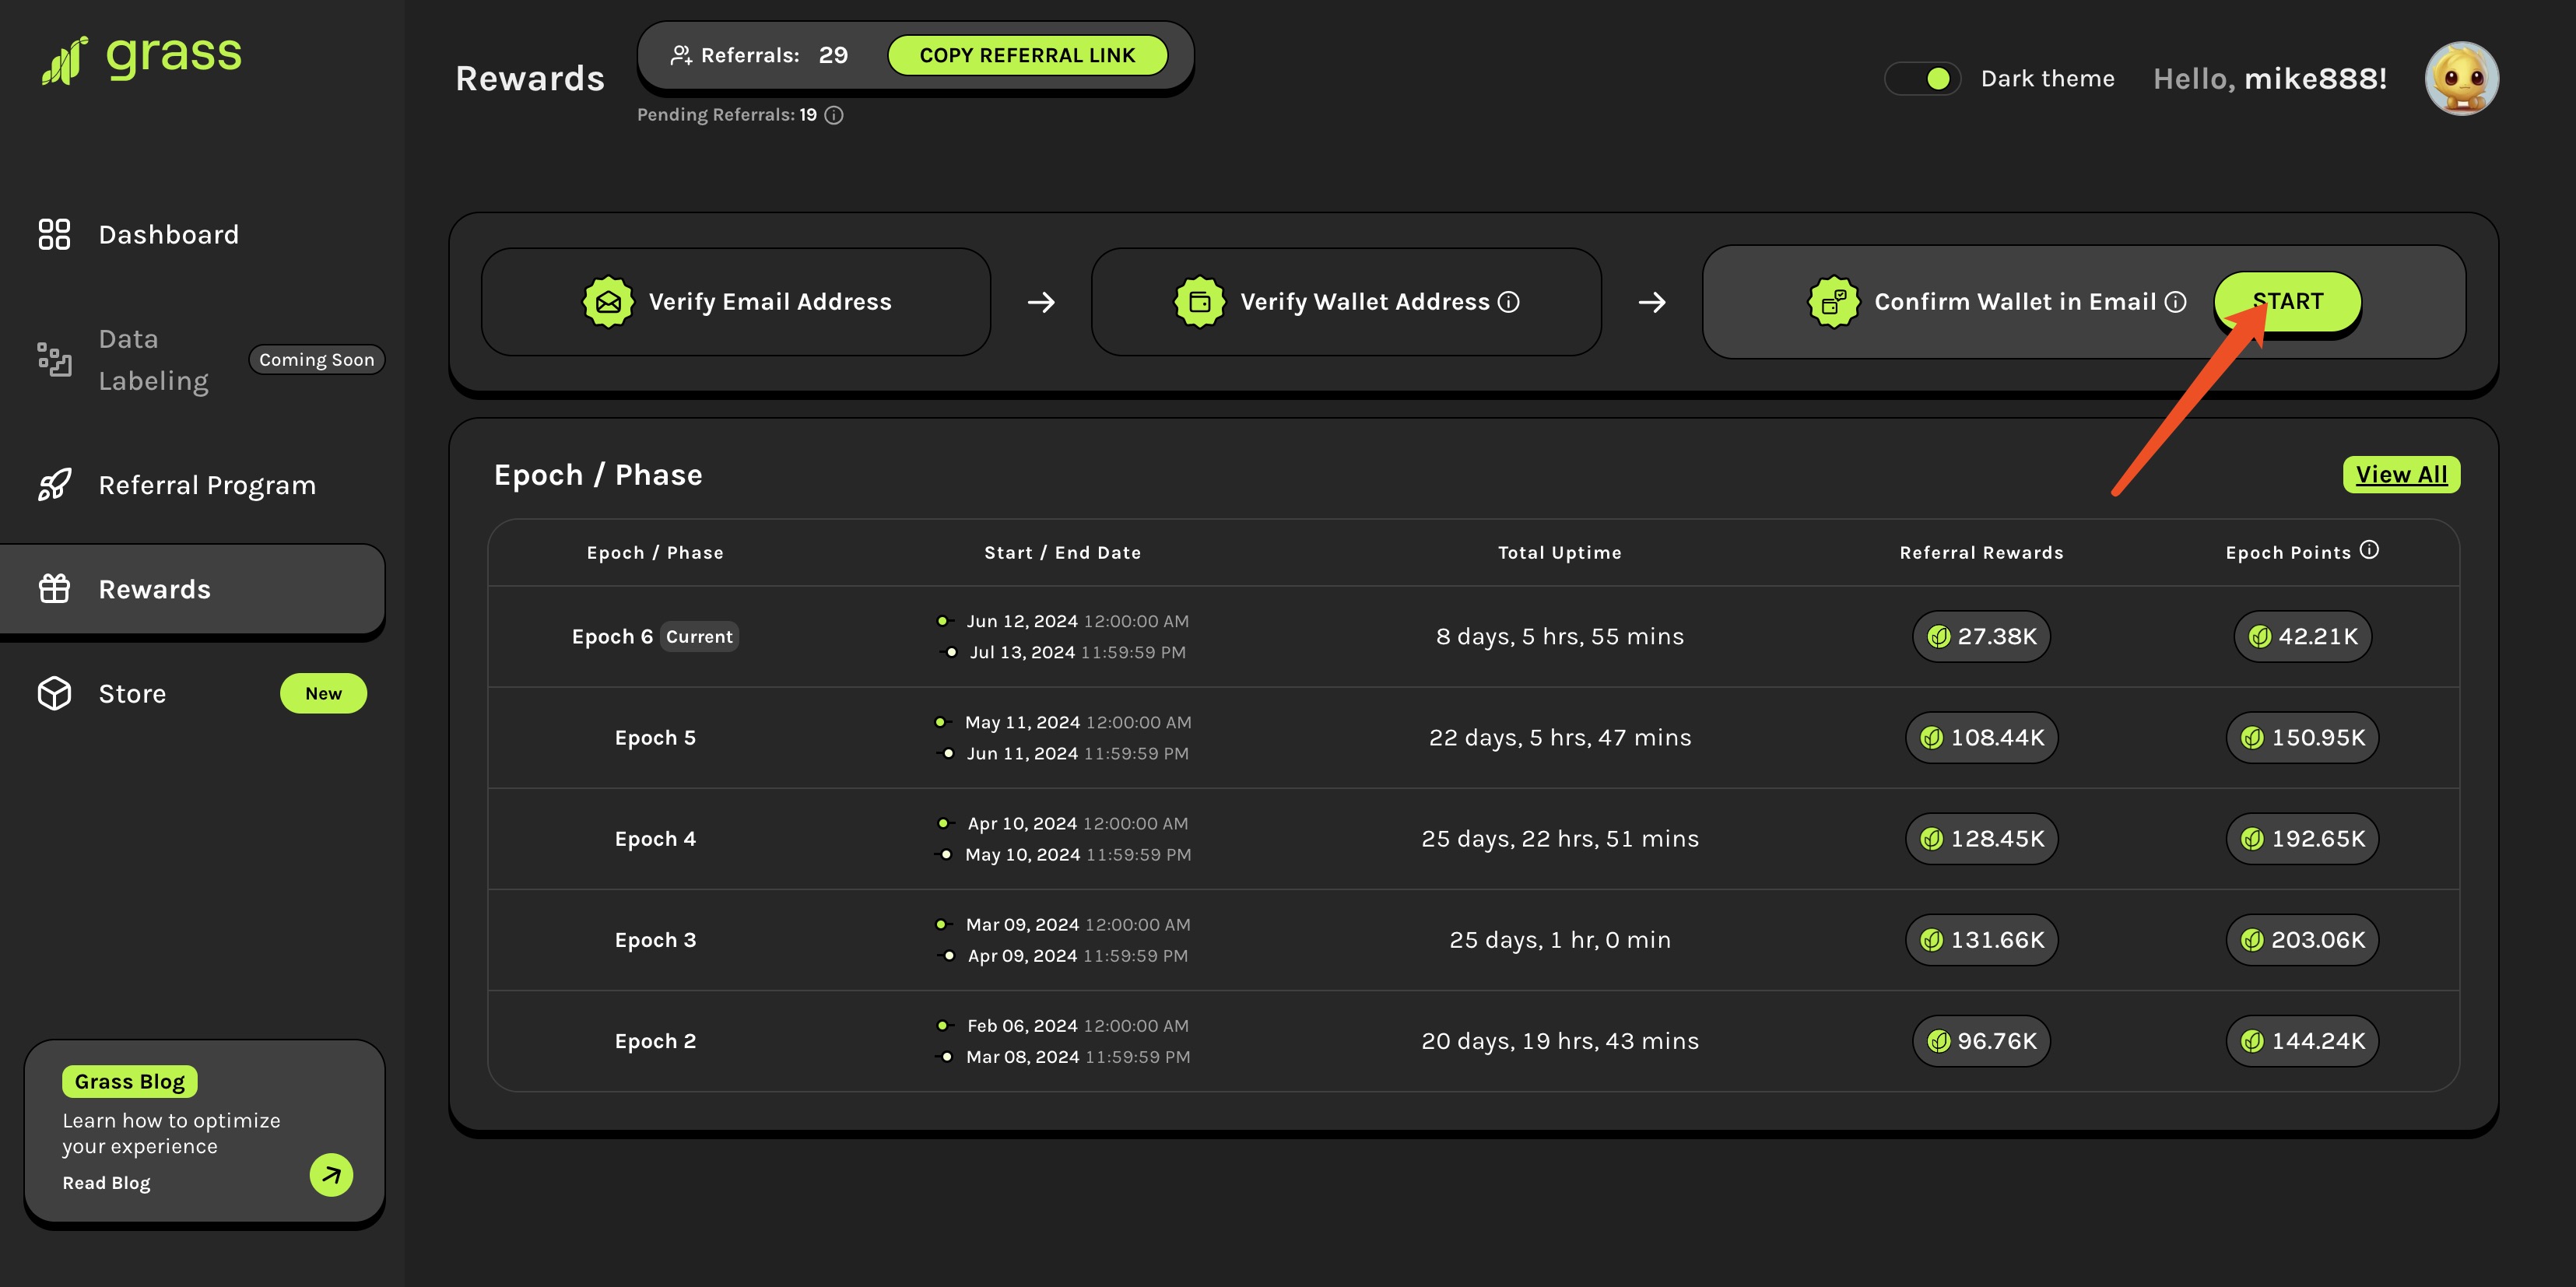Click the Data Labeling icon
Viewport: 2576px width, 1287px height.
(54, 359)
